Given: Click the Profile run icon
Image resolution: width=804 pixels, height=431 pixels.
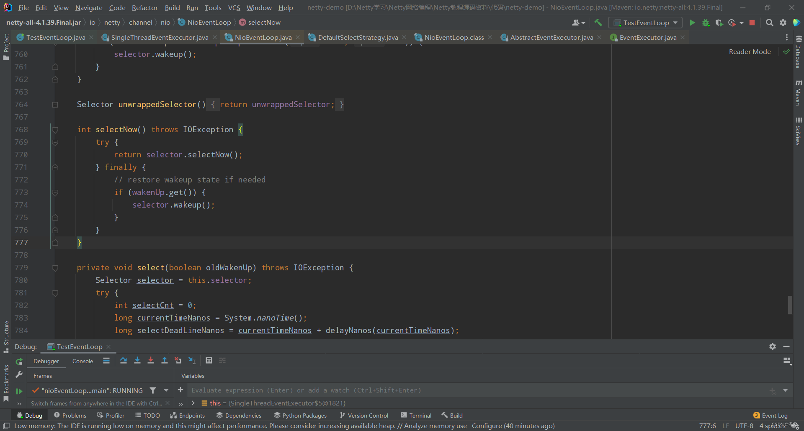Looking at the screenshot, I should click(x=732, y=23).
